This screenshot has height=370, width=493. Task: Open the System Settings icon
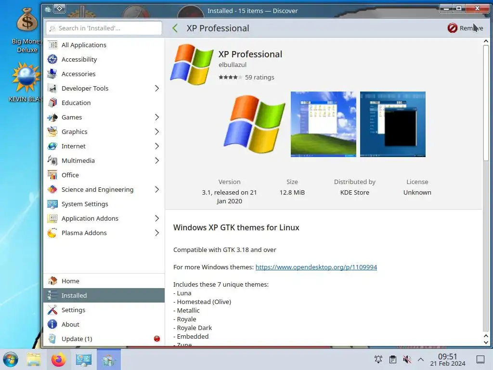(52, 204)
